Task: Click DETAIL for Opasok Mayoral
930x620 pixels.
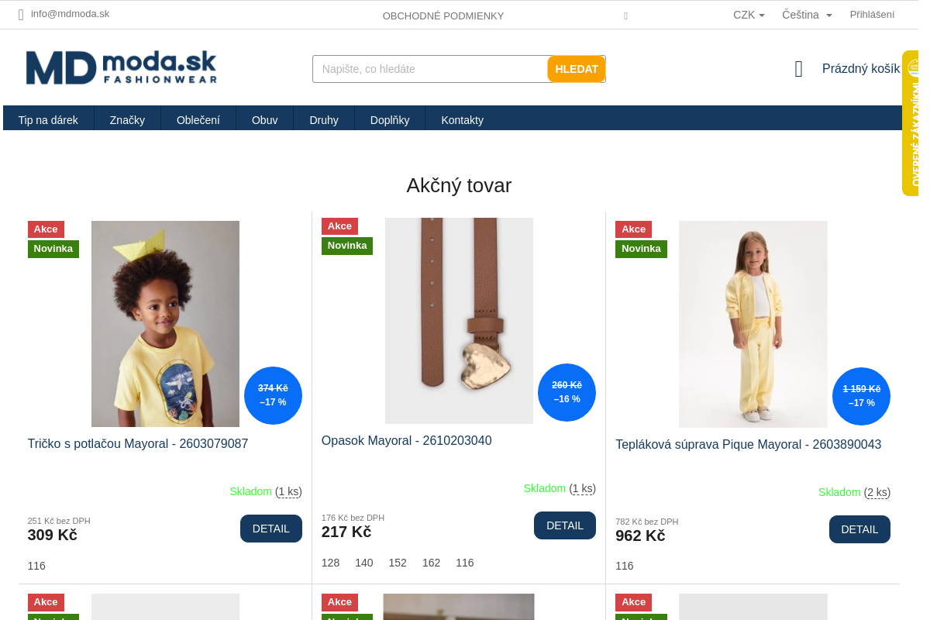Action: click(565, 525)
